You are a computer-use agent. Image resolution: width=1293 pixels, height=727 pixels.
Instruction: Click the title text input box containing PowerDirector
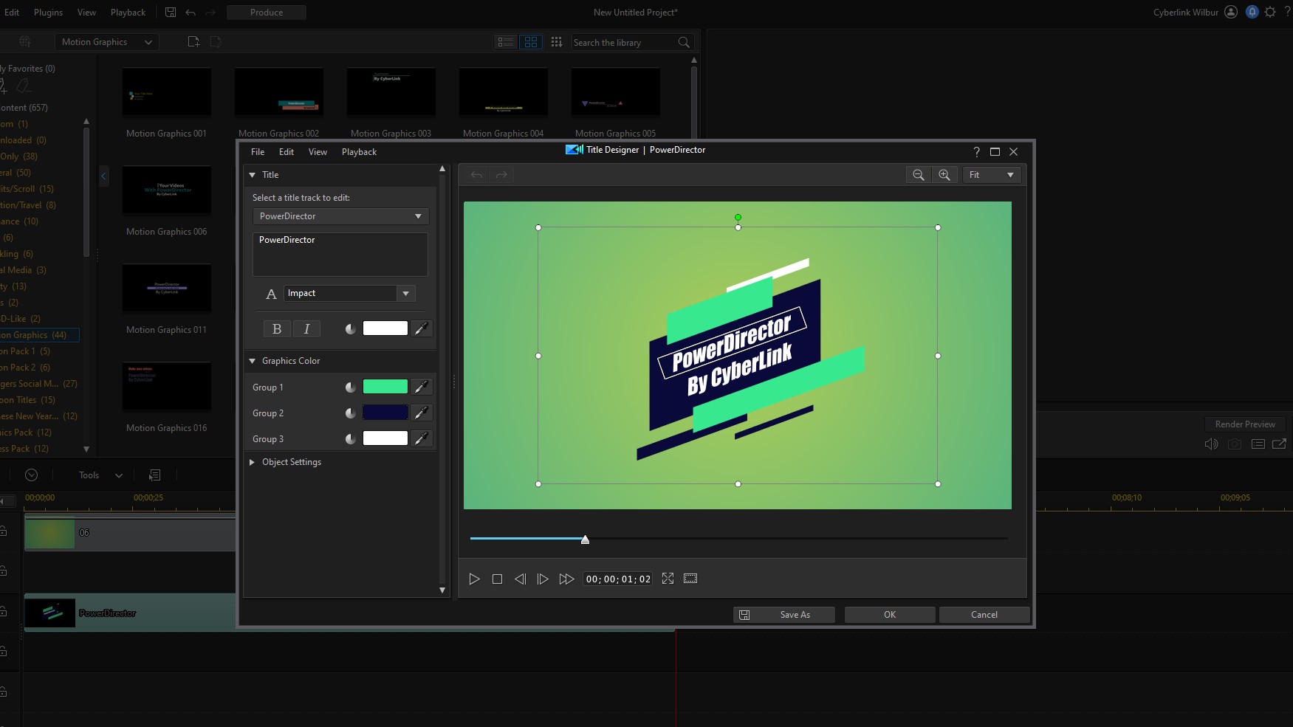coord(340,255)
